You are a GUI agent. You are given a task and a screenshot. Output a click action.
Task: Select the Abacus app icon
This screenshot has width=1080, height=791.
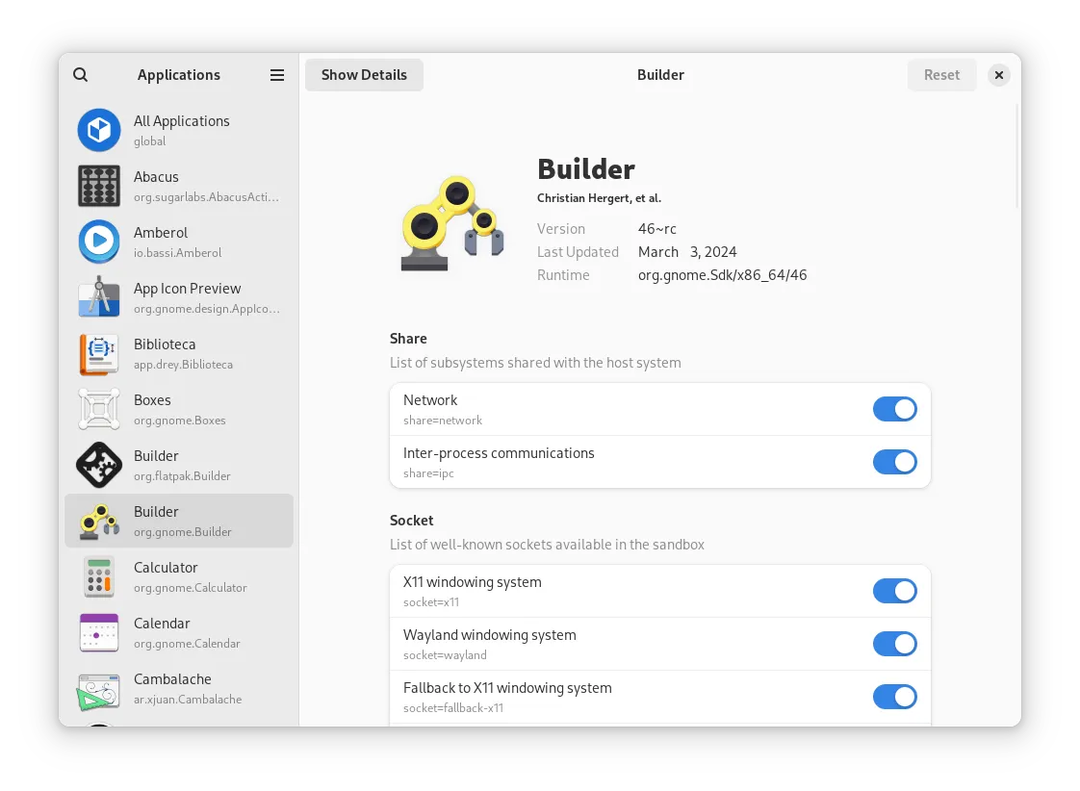tap(99, 186)
